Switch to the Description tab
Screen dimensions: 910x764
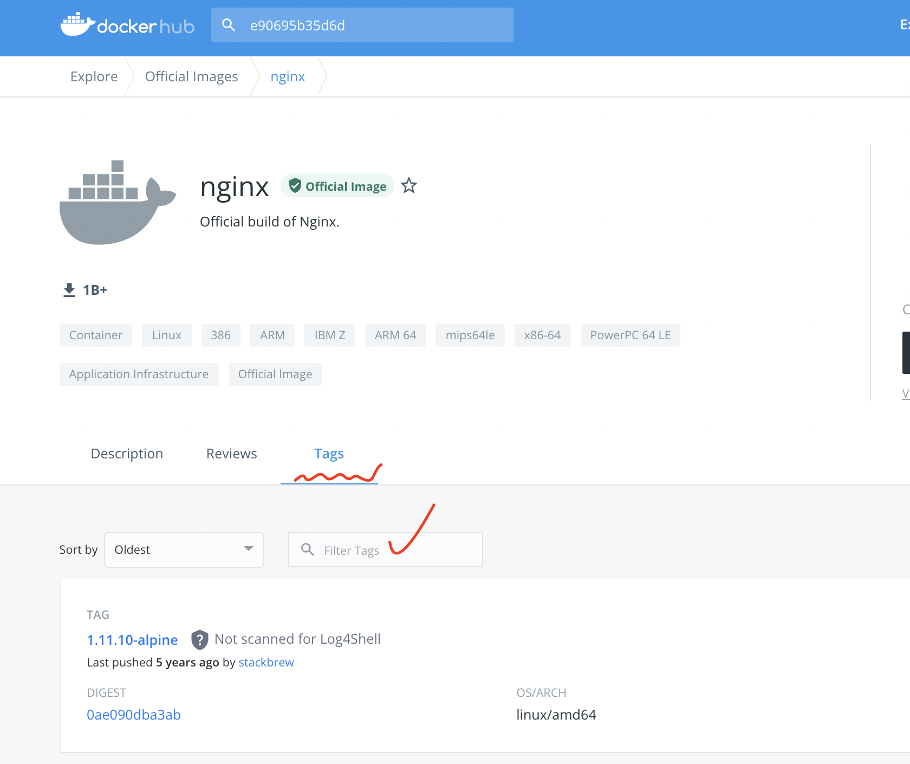(127, 454)
